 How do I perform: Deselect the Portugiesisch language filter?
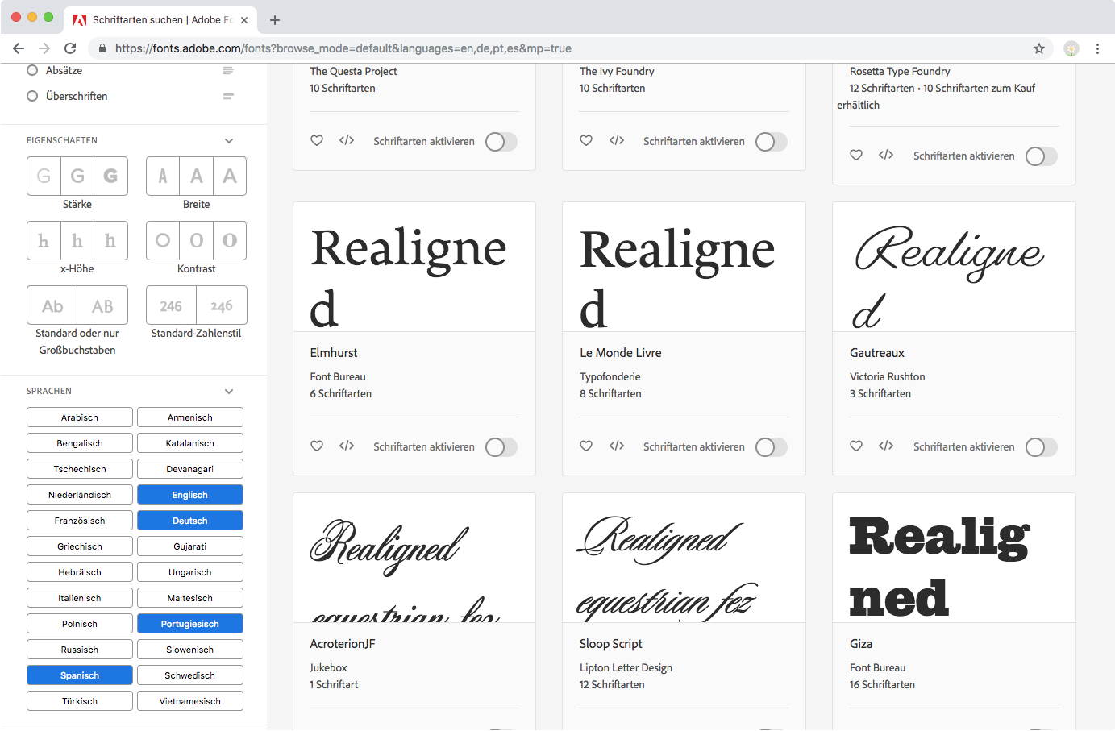190,624
